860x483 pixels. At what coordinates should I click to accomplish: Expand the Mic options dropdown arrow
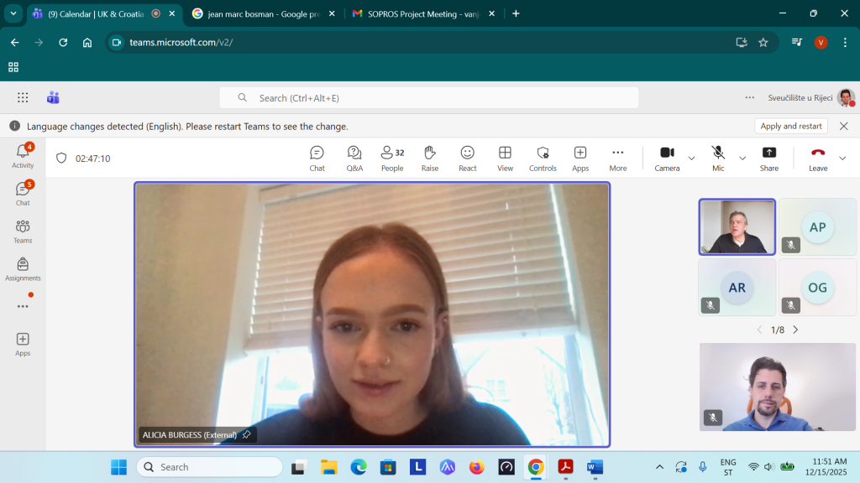tap(742, 158)
